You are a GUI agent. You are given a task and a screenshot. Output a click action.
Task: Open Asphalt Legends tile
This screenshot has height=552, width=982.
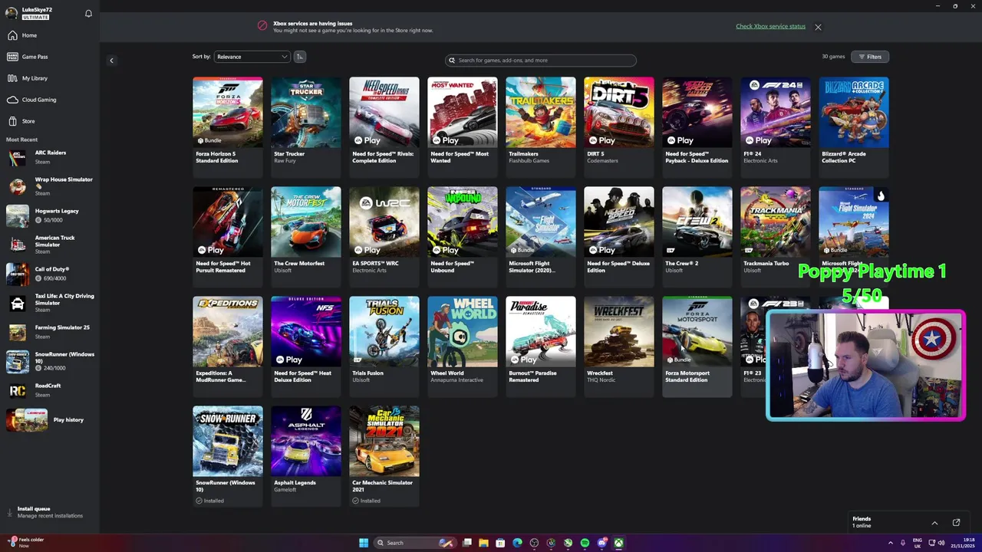306,455
